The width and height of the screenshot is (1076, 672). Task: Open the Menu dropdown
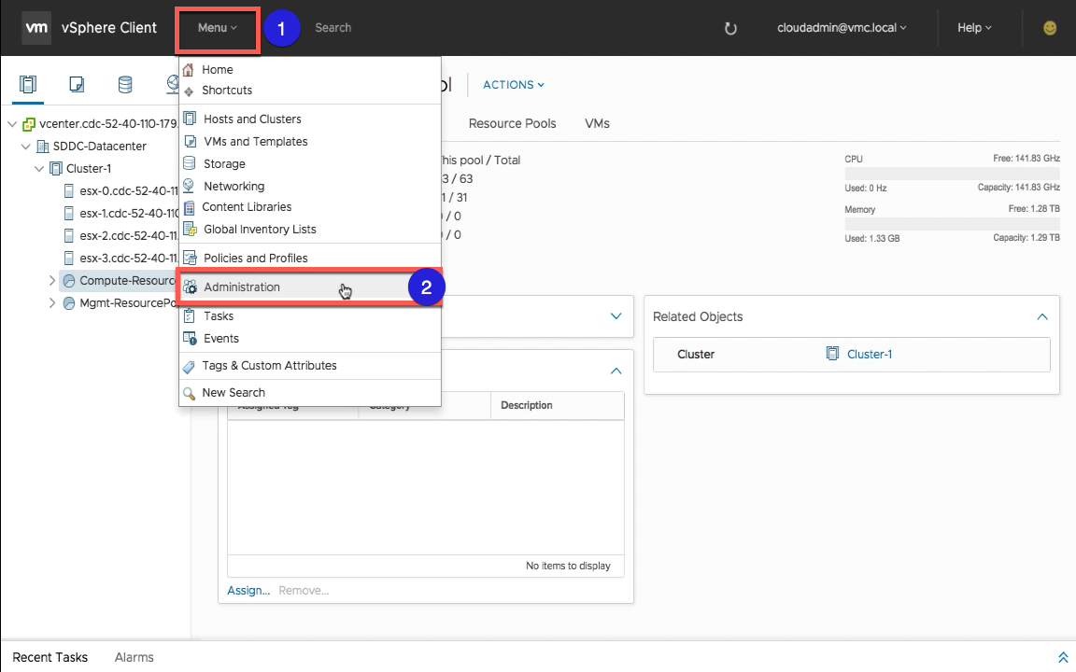tap(217, 28)
